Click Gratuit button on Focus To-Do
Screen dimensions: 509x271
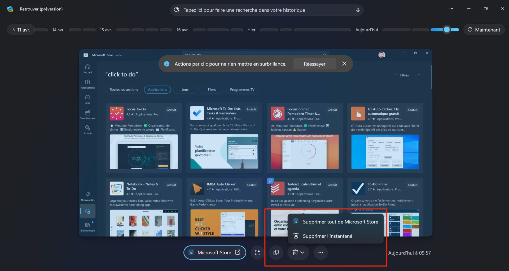click(x=171, y=110)
